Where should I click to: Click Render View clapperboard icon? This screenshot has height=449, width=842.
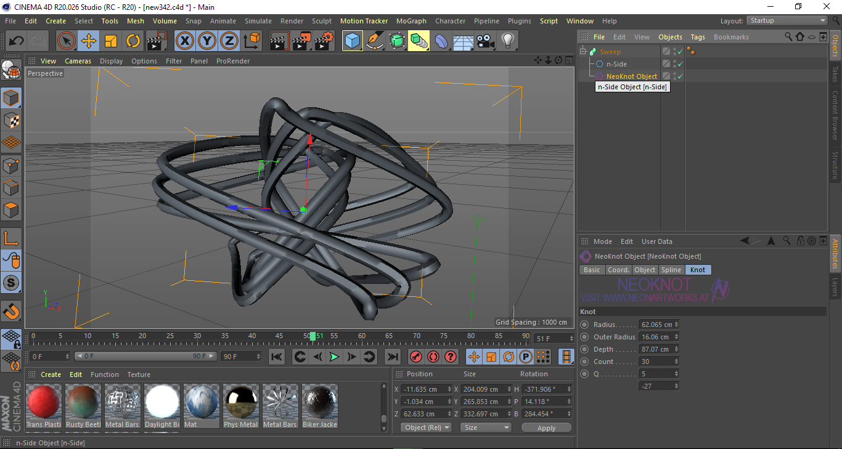point(280,41)
